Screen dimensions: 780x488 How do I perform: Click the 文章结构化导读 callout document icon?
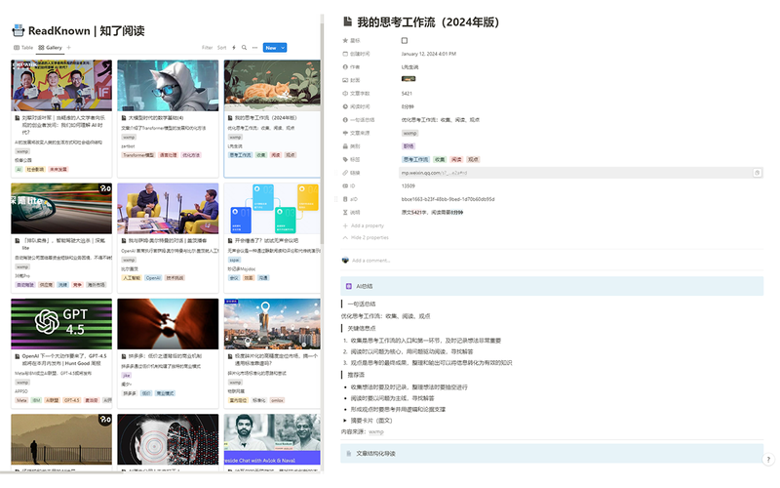pyautogui.click(x=349, y=454)
